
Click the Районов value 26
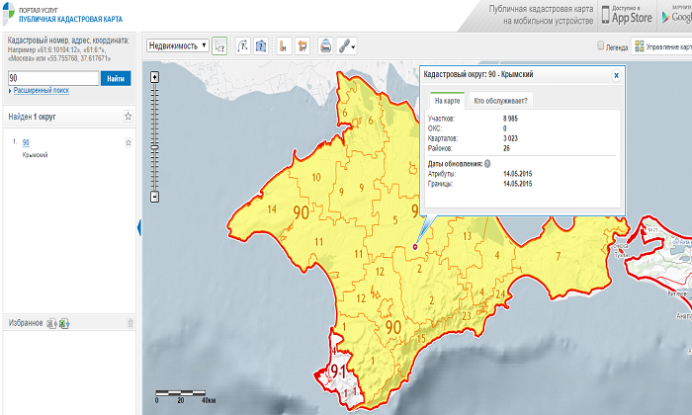[506, 148]
